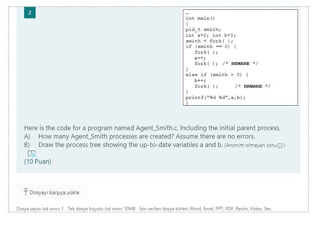
Task: Click the teal question number 2 badge
Action: pos(29,12)
